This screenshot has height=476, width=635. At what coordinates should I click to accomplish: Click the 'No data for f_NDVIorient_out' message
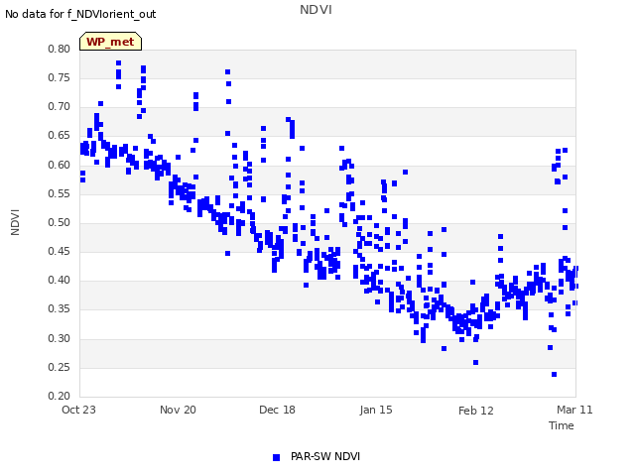click(80, 14)
